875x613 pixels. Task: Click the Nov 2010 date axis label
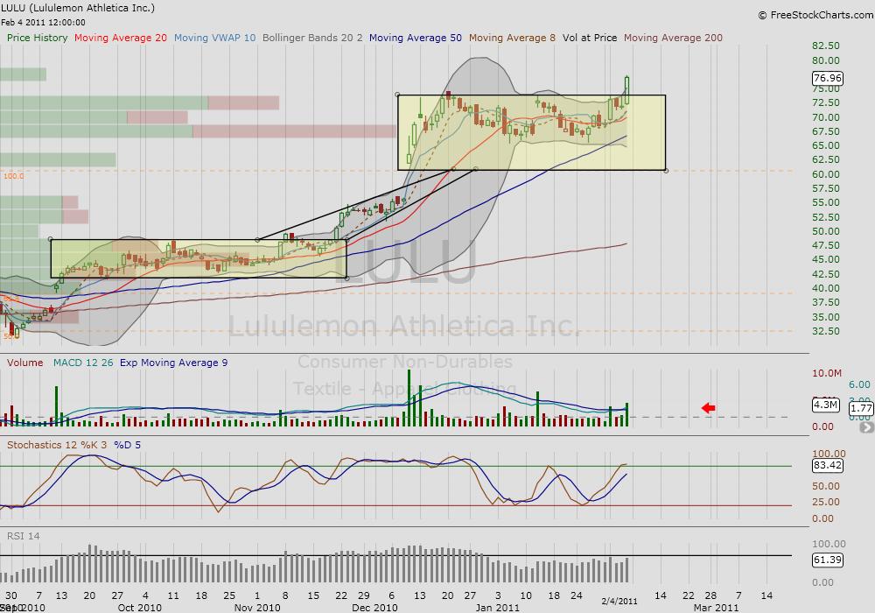[257, 608]
